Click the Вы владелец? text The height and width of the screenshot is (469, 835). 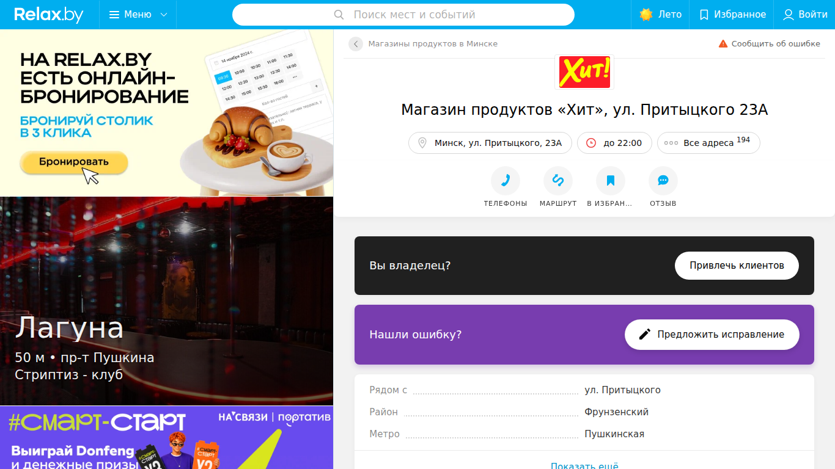[x=410, y=266]
